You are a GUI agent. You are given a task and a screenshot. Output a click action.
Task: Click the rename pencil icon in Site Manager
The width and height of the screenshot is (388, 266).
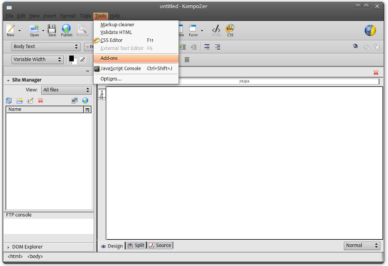click(x=30, y=100)
